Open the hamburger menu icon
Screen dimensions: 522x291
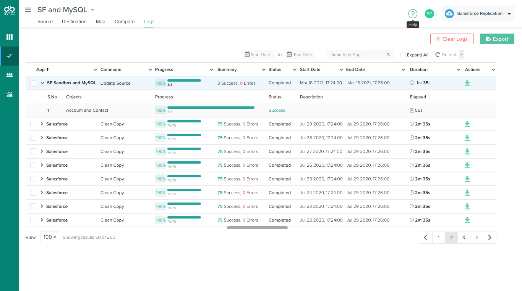28,10
